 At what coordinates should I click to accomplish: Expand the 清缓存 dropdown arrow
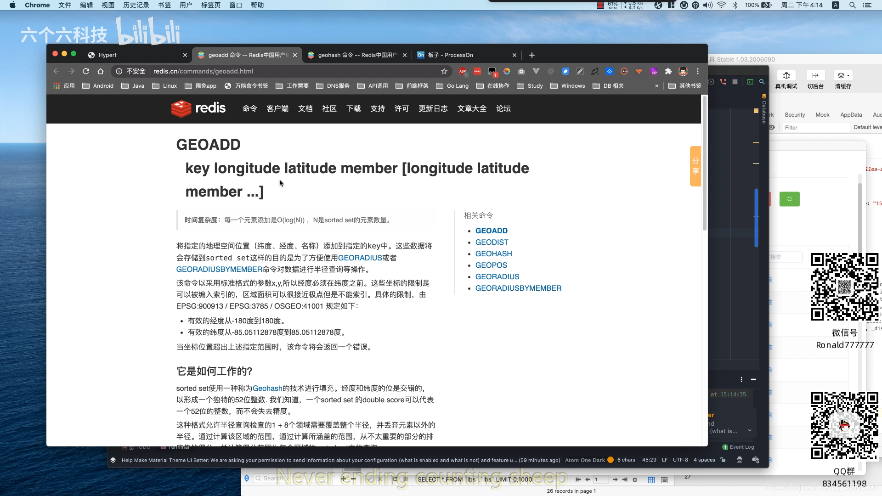coord(848,76)
